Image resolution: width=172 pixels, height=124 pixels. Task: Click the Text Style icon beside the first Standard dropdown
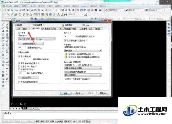tap(106, 10)
